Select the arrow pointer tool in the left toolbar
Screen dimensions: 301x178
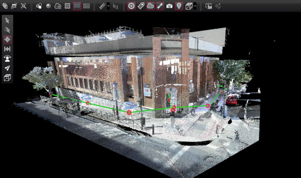click(x=7, y=20)
